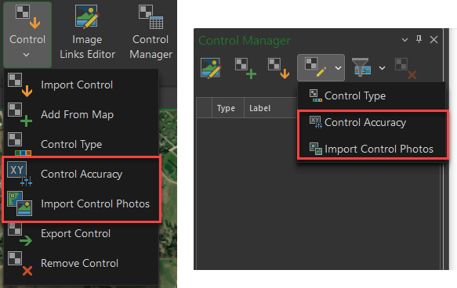
Task: Choose Import Control in left menu
Action: 81,85
